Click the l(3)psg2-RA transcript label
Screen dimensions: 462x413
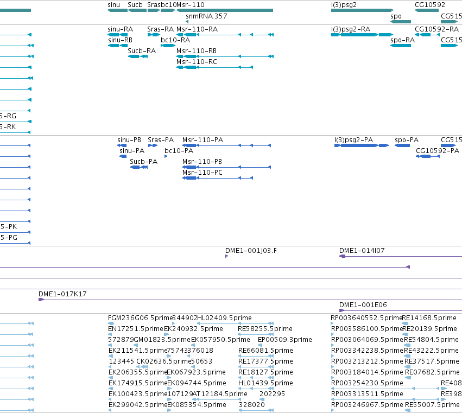(x=350, y=29)
